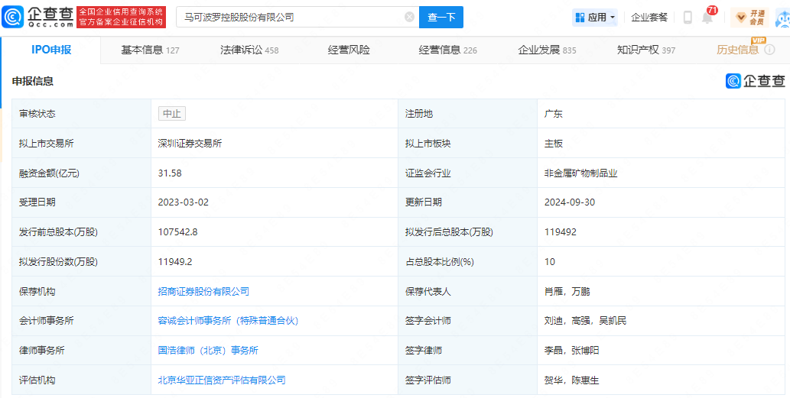Switch to the 企业发展 tab
Screen dimensions: 790x398
point(547,50)
